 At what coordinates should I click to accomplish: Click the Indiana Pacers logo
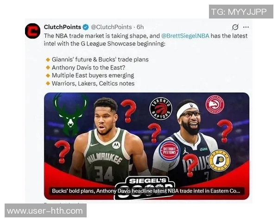pos(219,160)
